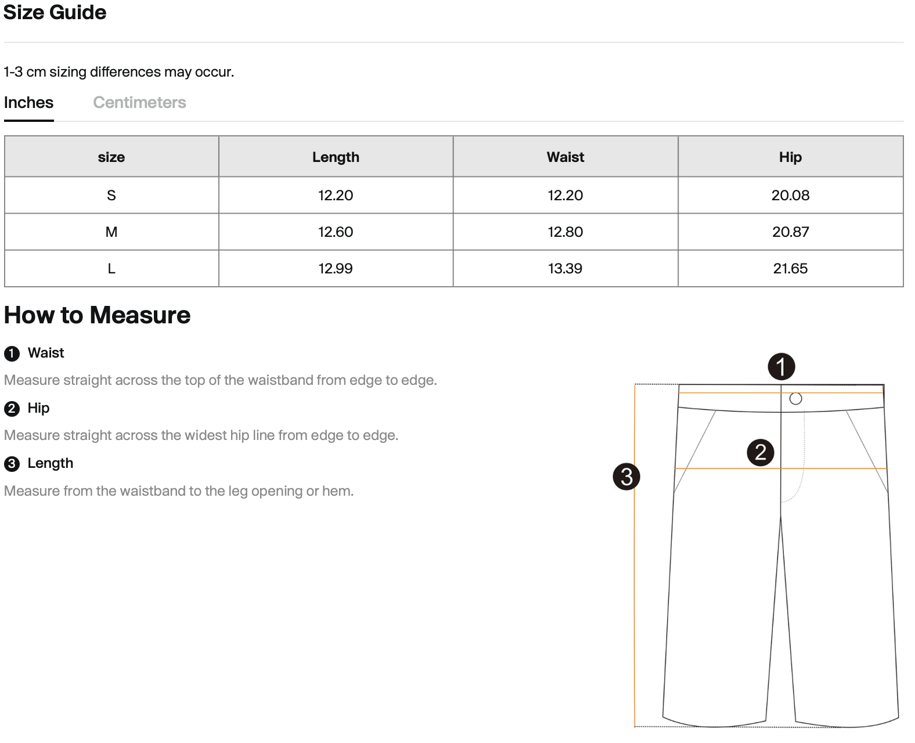Click the 13.39 waist value for size L
Screen dimensions: 915x743
point(565,269)
